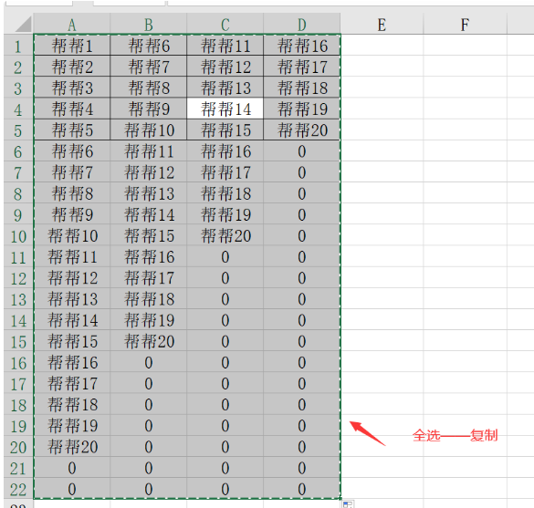This screenshot has height=508, width=534.
Task: Click cell C7 containing 帮帮17
Action: 225,172
